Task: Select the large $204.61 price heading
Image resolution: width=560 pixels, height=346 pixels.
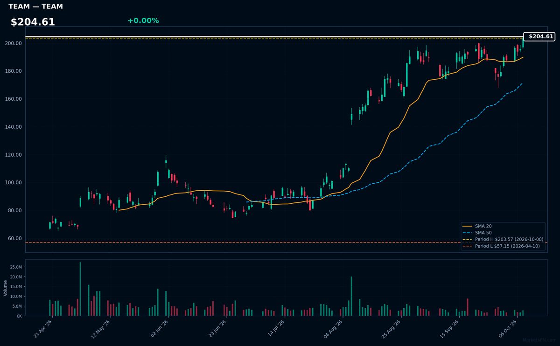Action: [x=33, y=22]
